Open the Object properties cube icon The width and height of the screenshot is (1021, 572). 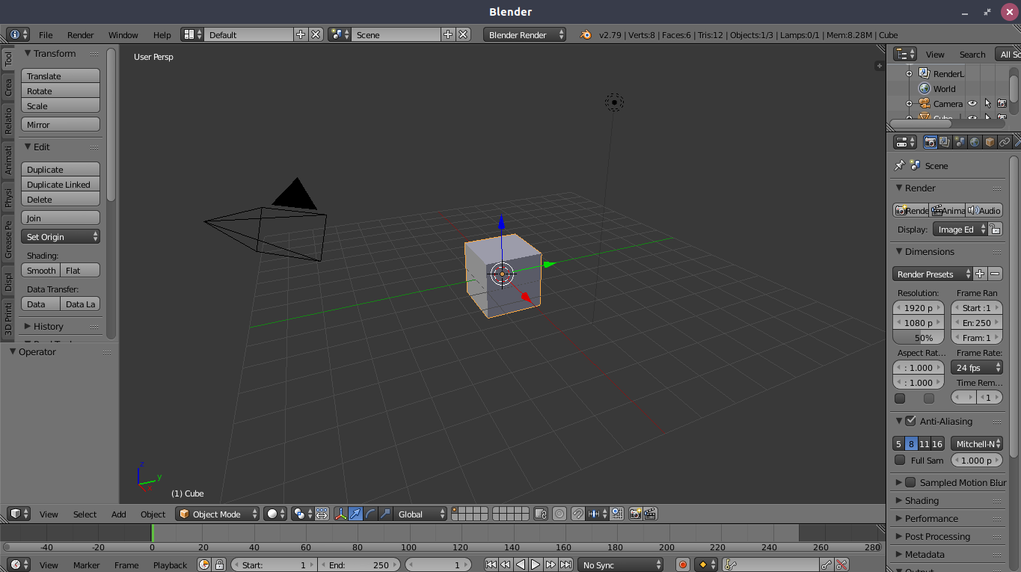[990, 142]
